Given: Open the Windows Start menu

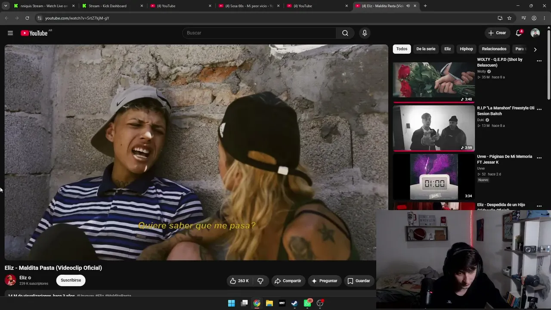Looking at the screenshot, I should tap(231, 303).
